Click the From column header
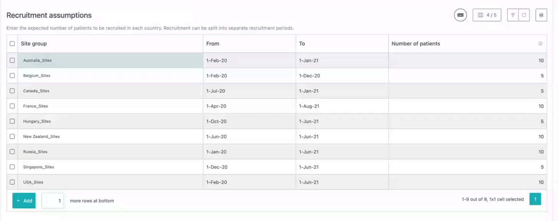Viewport: 558px width, 221px height. point(212,44)
